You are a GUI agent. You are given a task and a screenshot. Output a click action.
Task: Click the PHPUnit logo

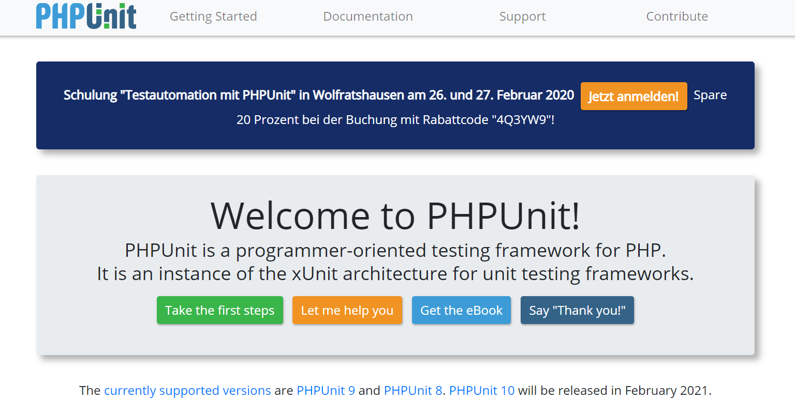pos(86,16)
